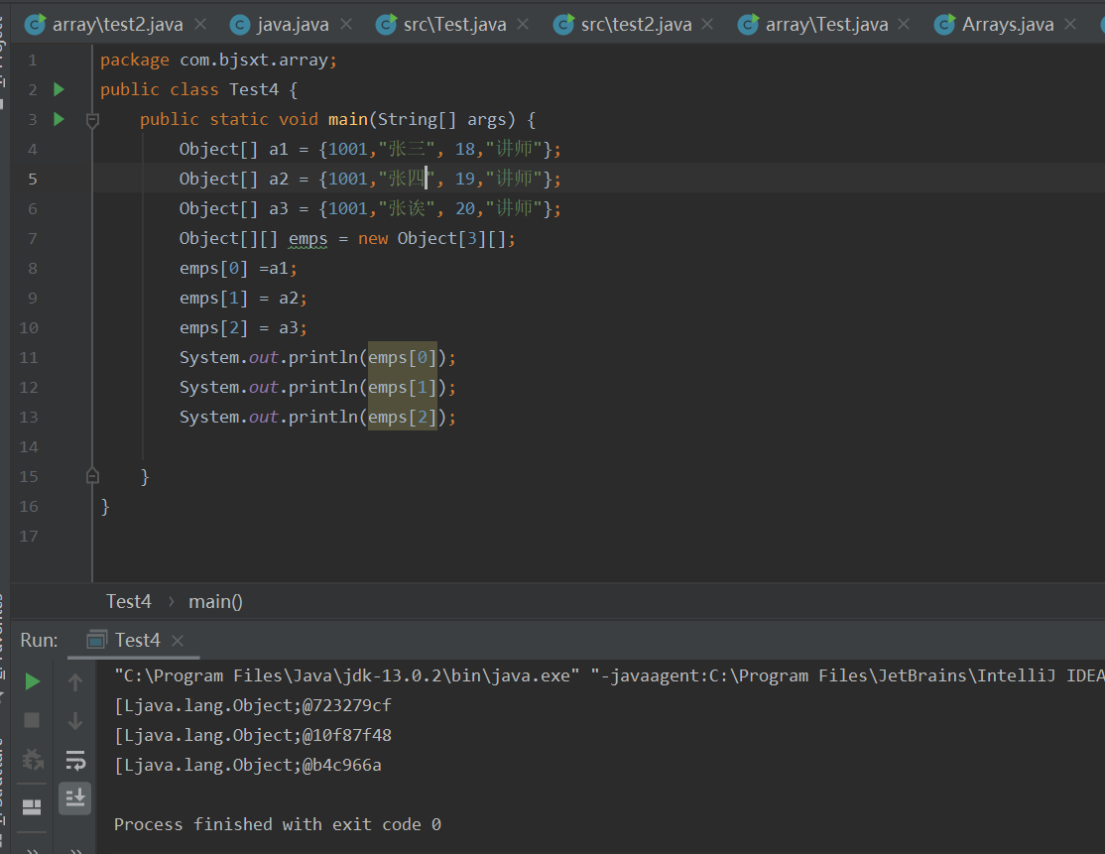Click the new Object[3][] expression on line 7
Image resolution: width=1105 pixels, height=854 pixels.
click(x=432, y=239)
